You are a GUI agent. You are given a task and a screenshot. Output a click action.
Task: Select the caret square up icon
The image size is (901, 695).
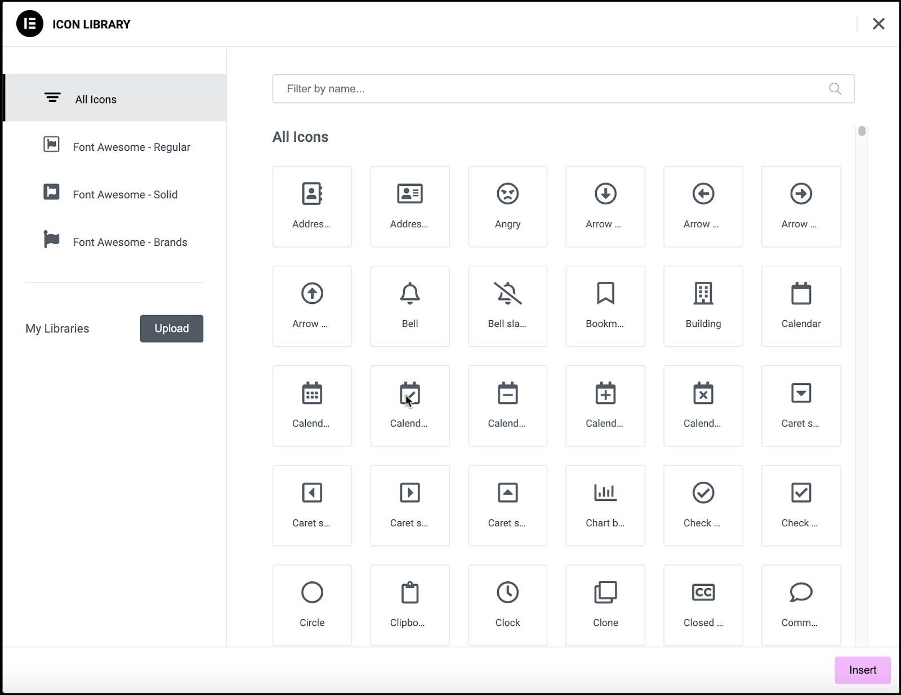pyautogui.click(x=507, y=505)
